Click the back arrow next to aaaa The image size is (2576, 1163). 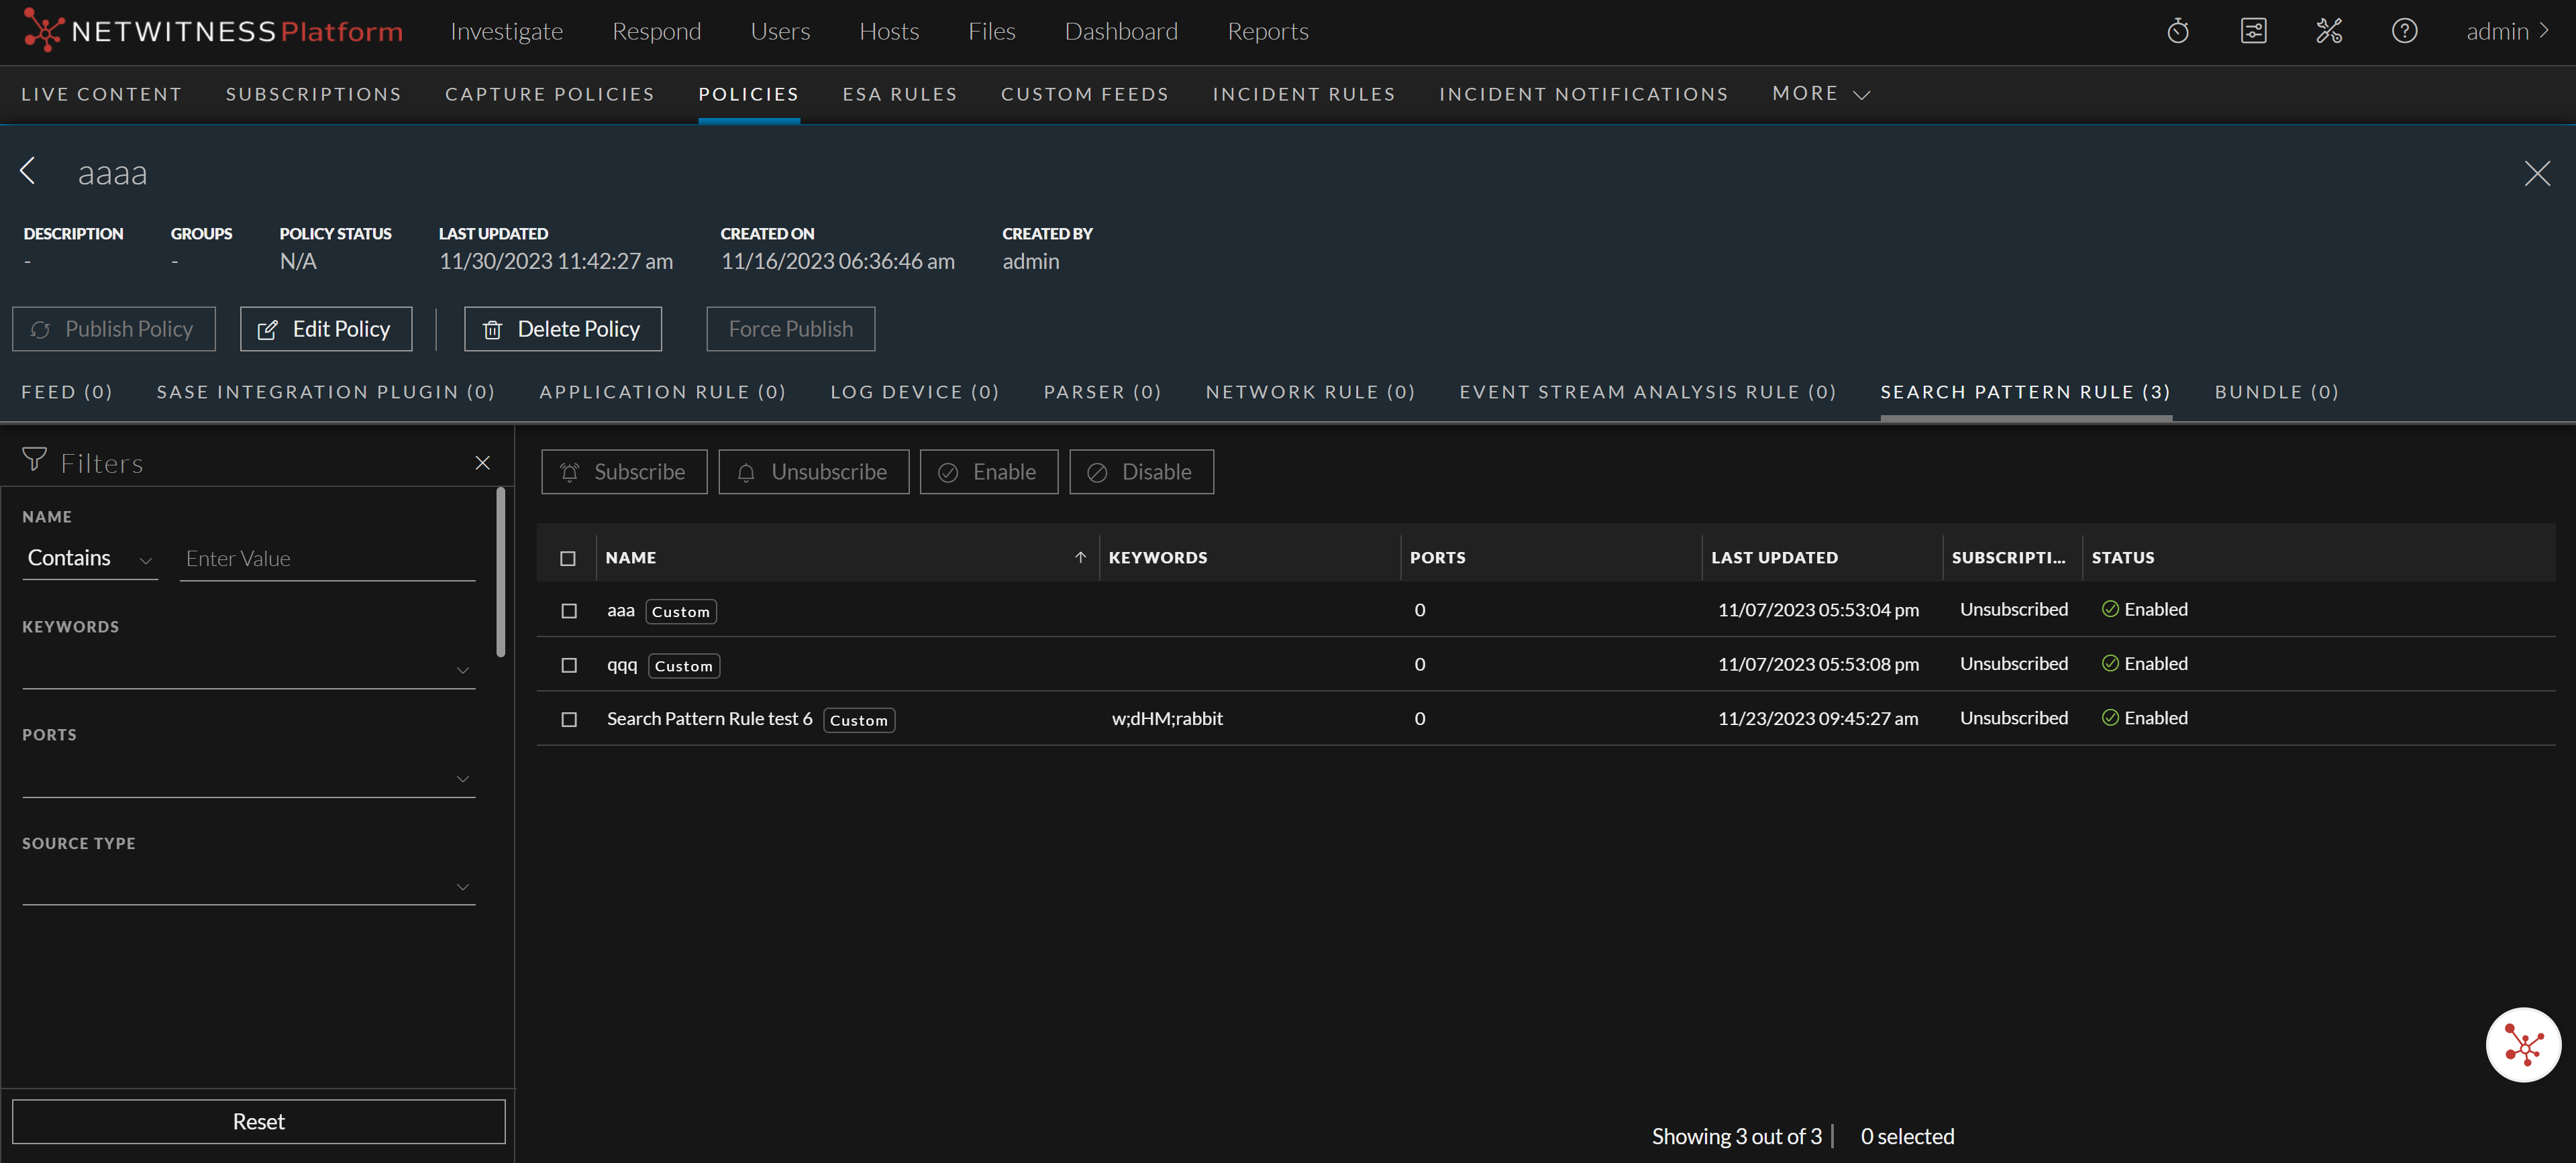point(28,171)
